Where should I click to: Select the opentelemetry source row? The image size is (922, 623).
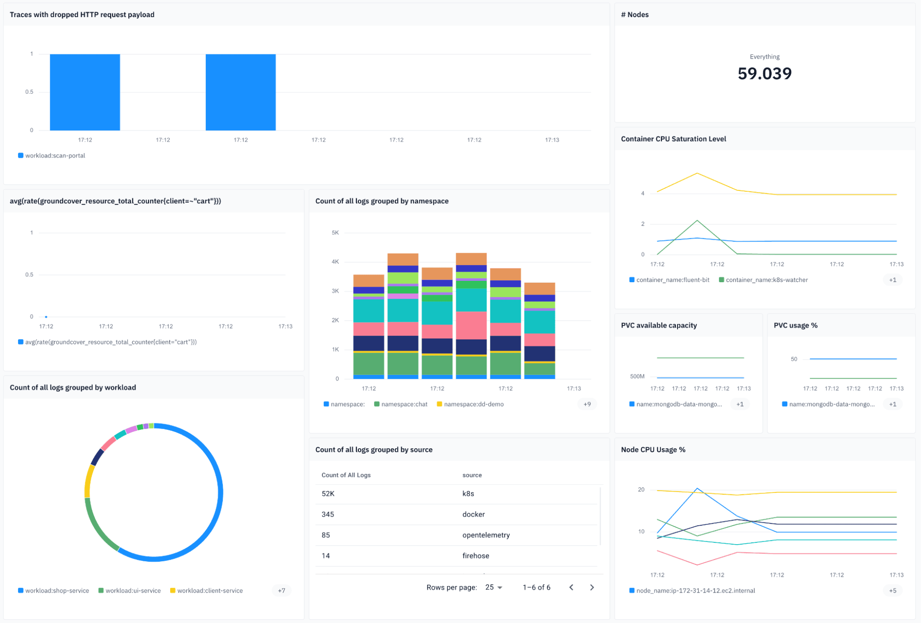coord(486,535)
